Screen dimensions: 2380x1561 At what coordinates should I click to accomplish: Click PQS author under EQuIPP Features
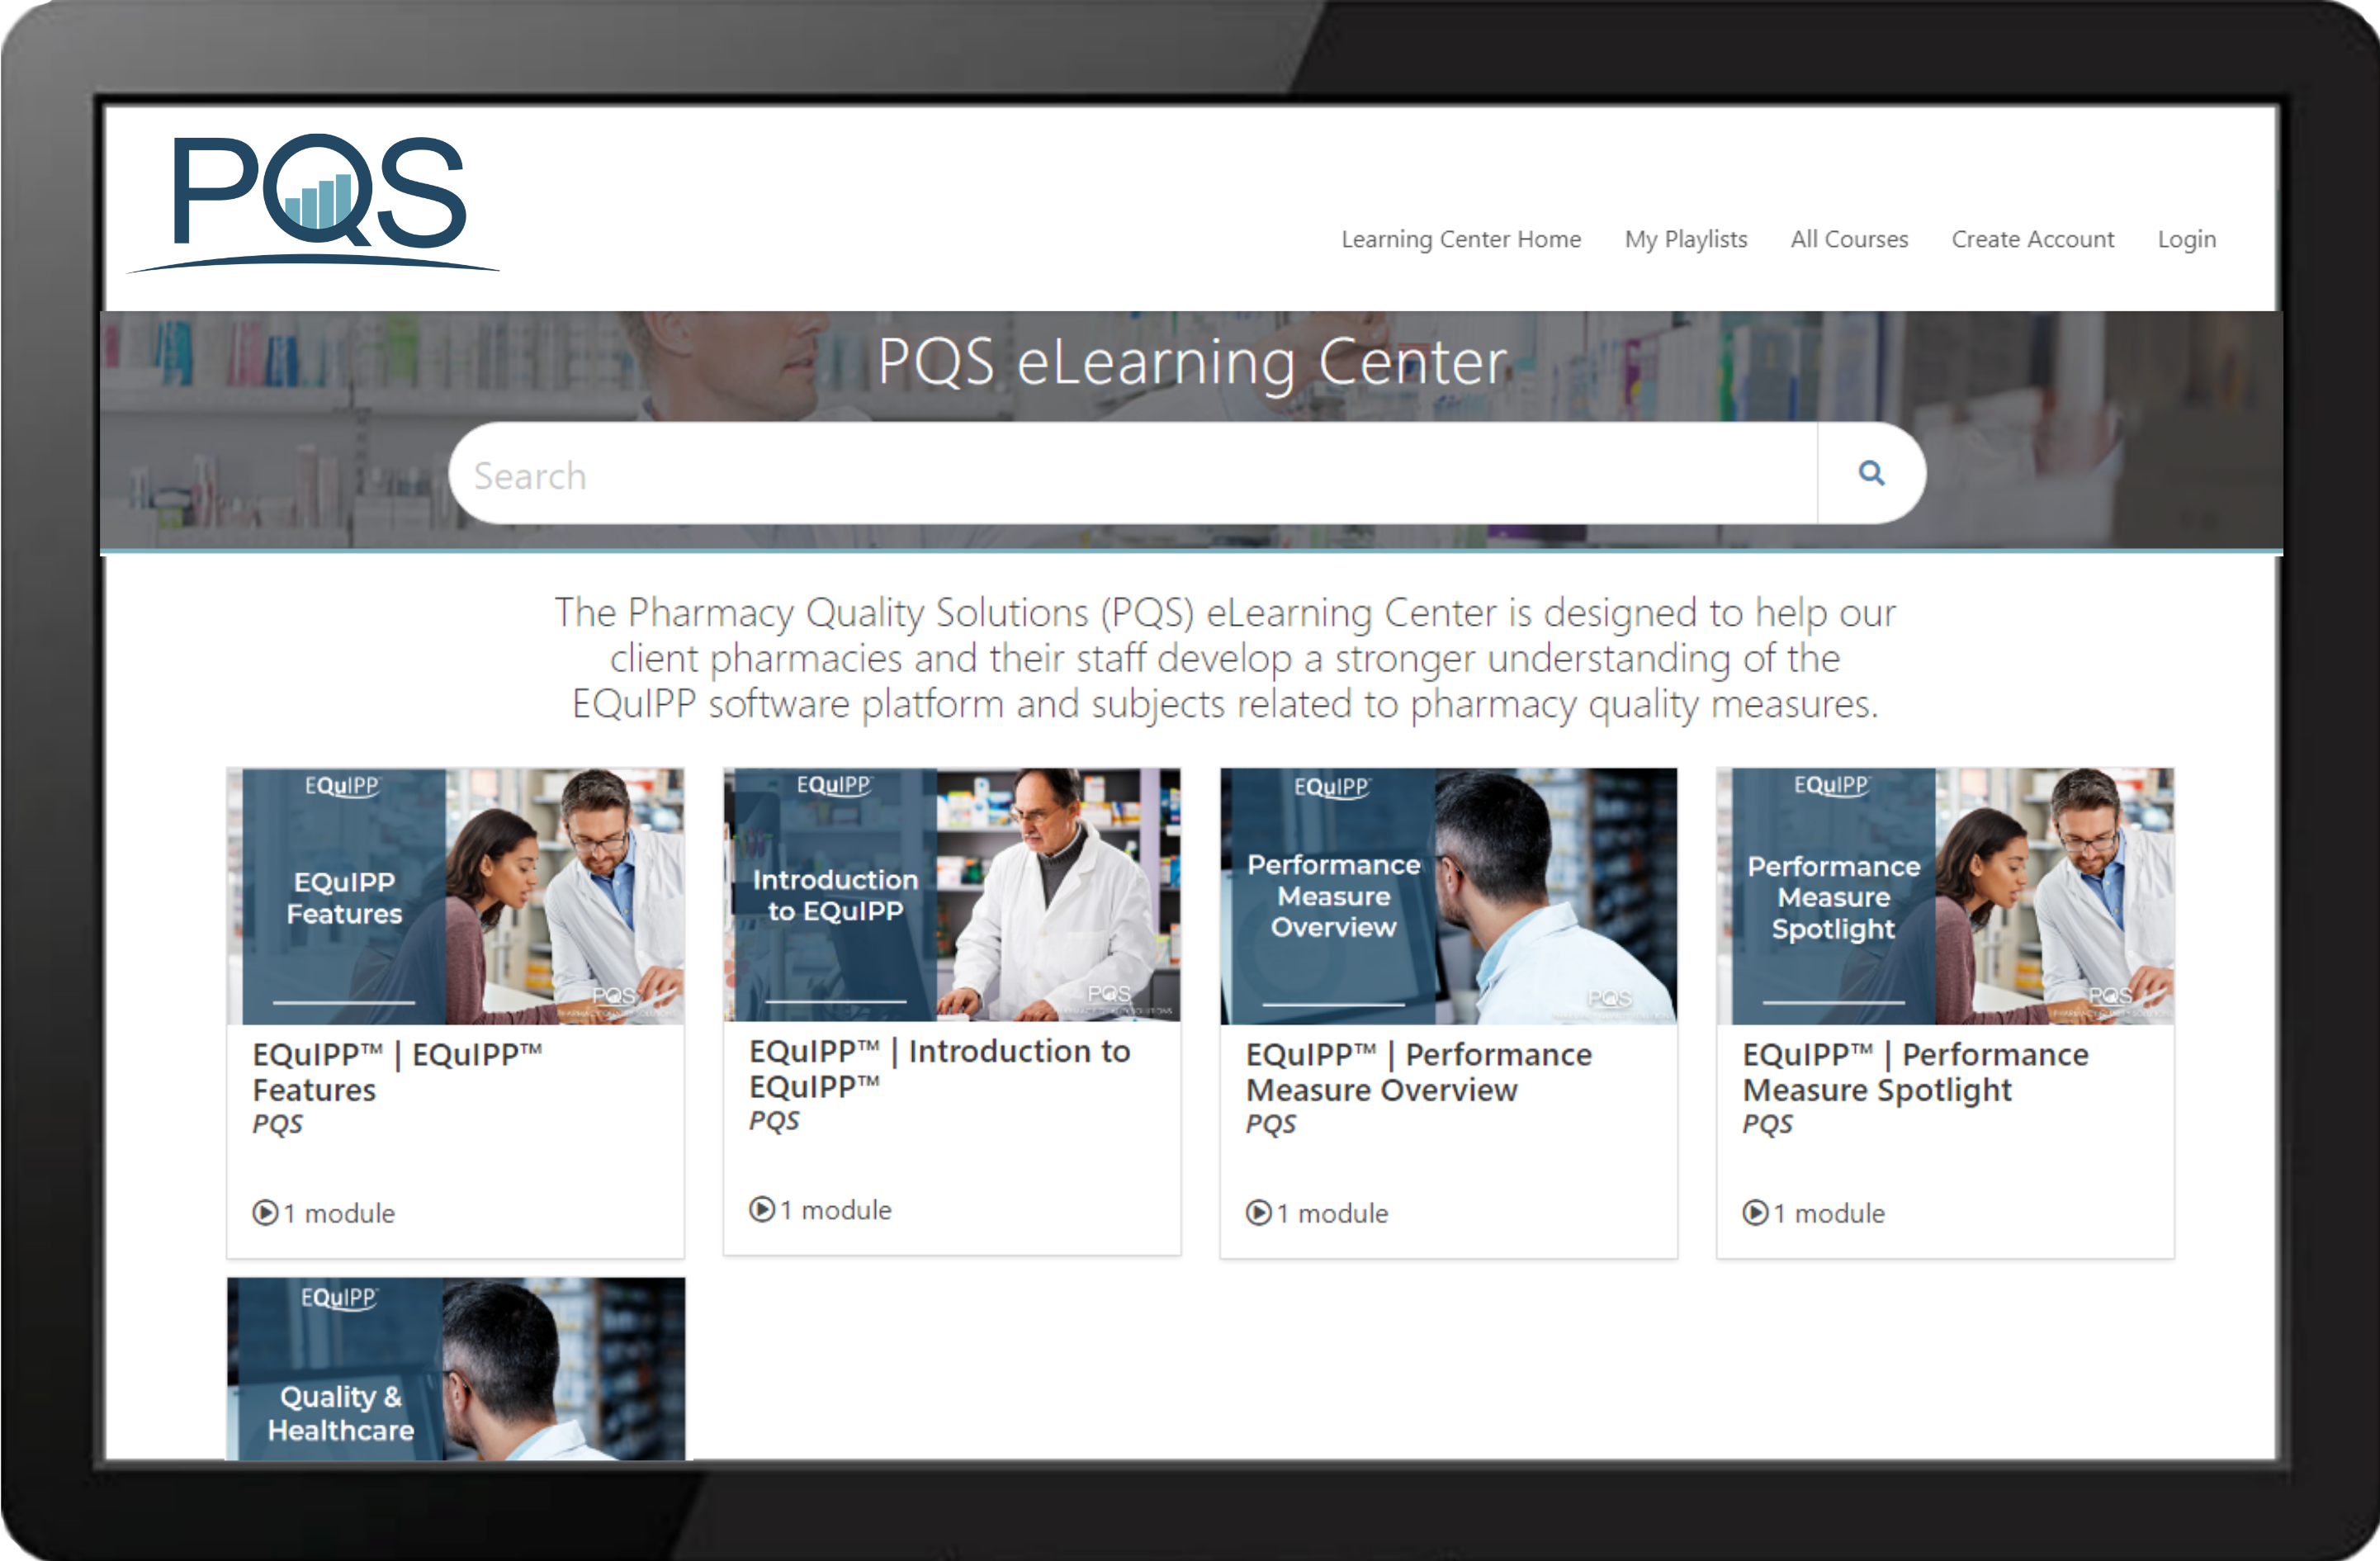[277, 1125]
